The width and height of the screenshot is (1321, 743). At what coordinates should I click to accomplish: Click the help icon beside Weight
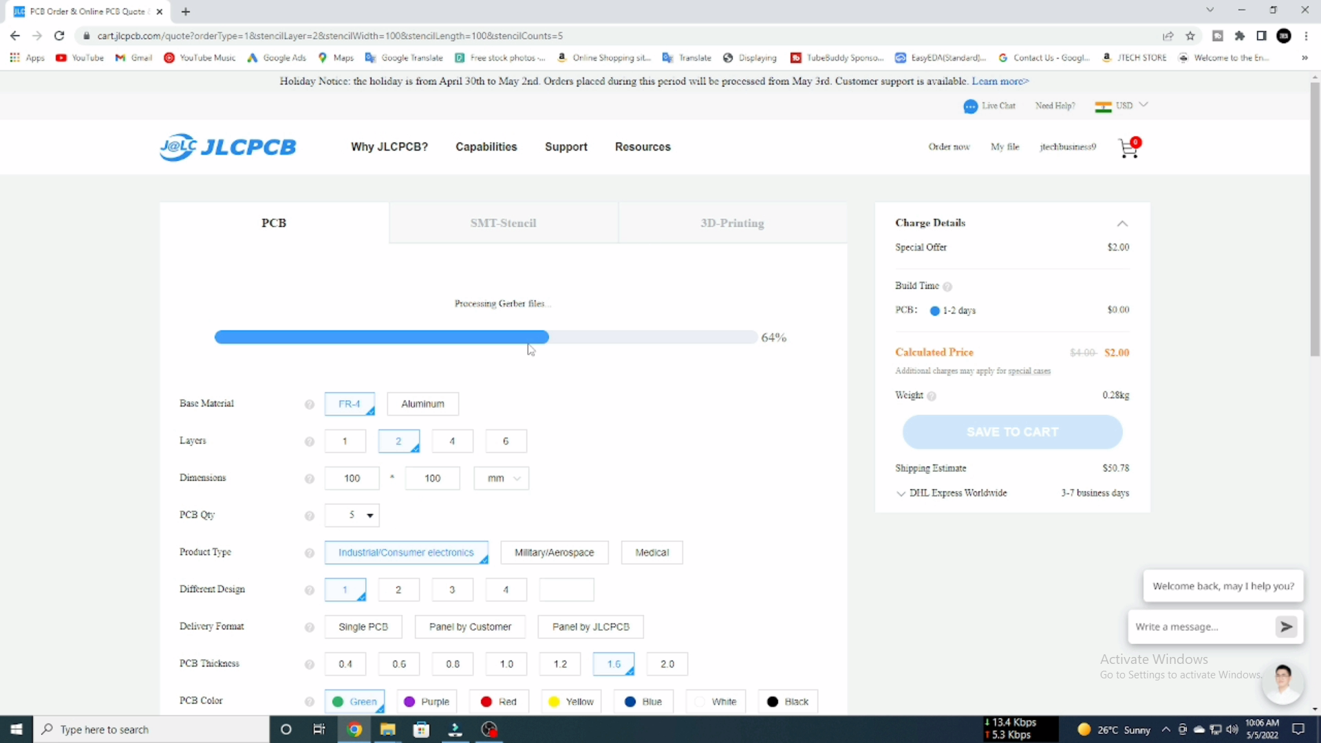(932, 396)
